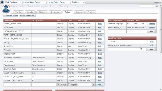Viewport: 162px width, 91px height.
Task: Edit the Appointment field
Action: click(100, 54)
